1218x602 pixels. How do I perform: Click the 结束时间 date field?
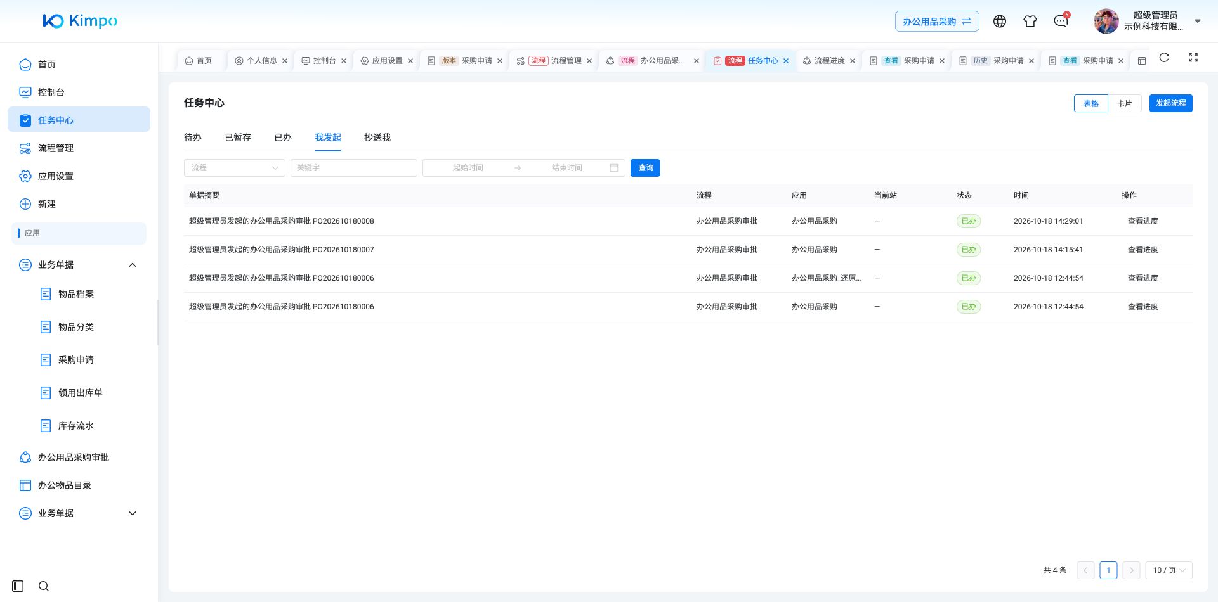(567, 168)
